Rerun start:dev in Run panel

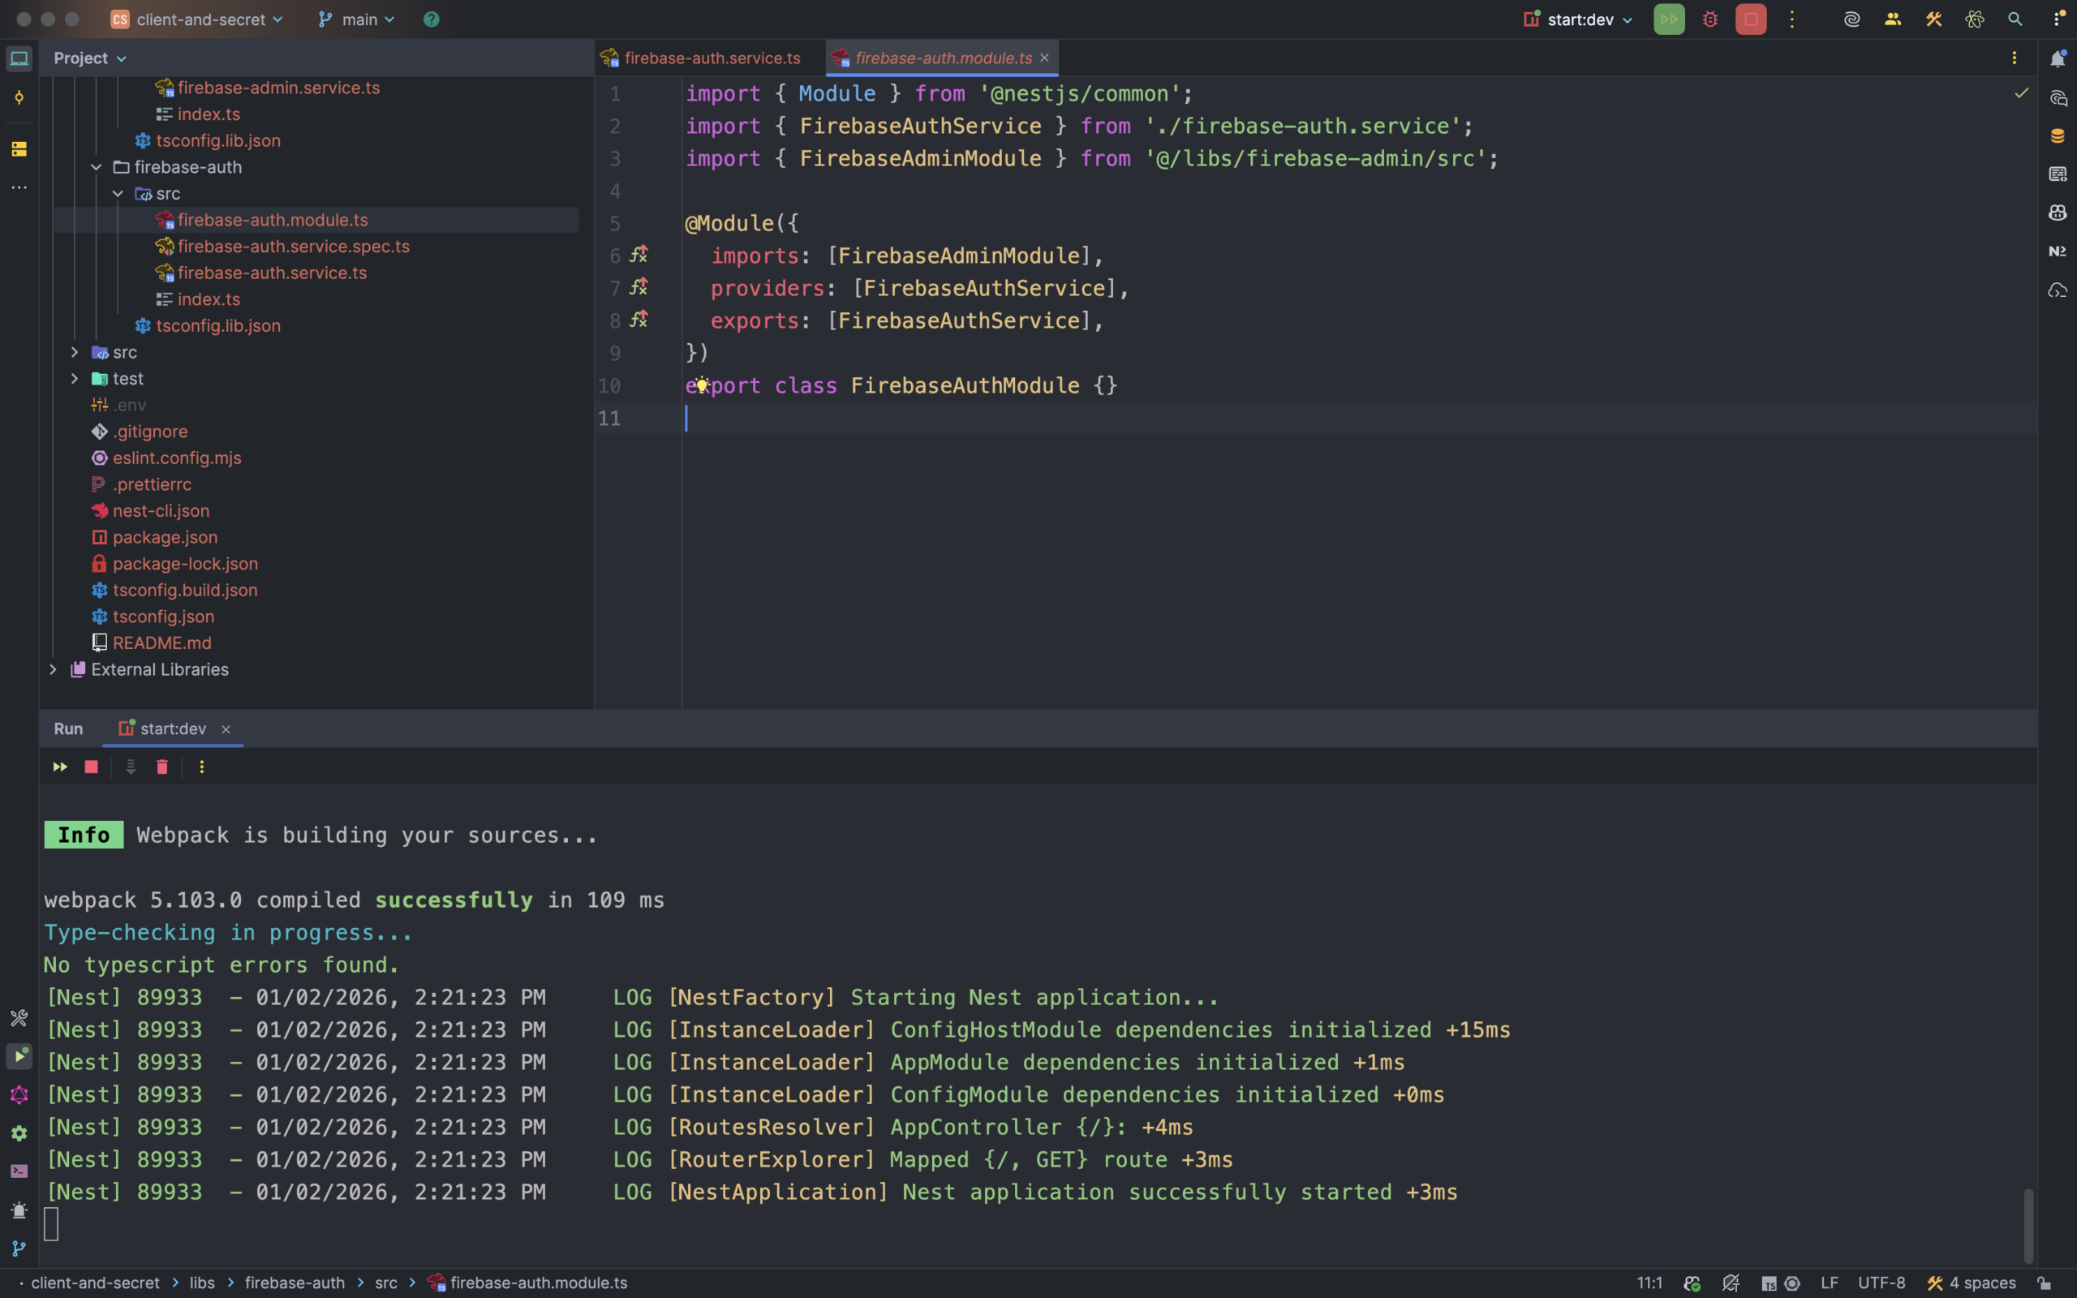60,767
